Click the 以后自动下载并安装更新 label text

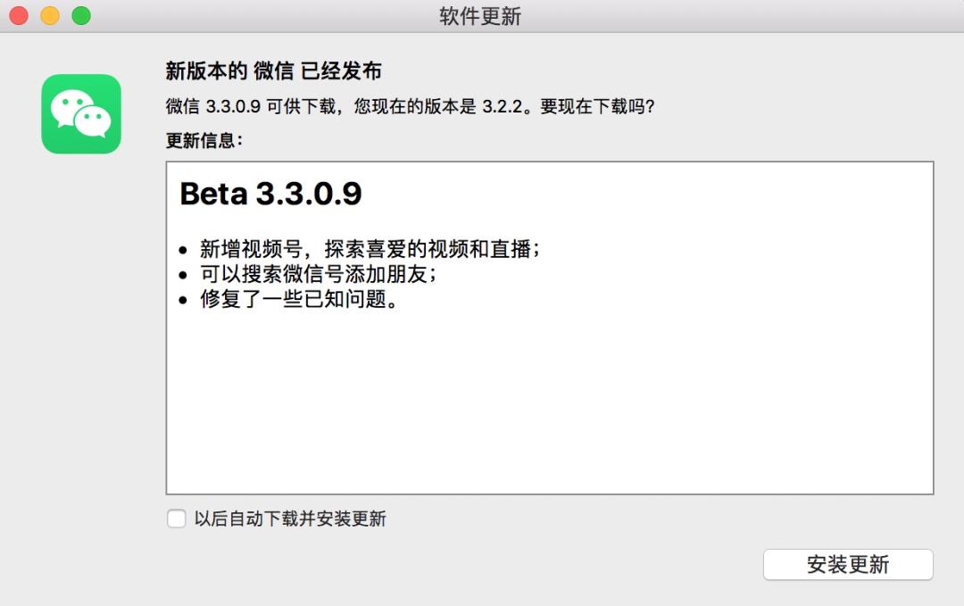tap(290, 519)
